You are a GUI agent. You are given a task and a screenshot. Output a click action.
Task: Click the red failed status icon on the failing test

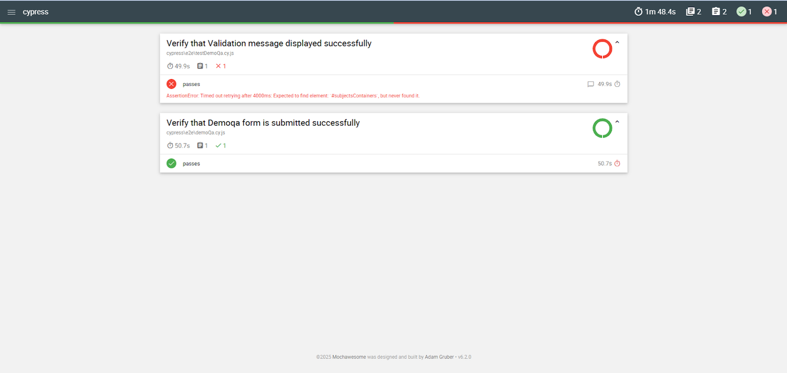pyautogui.click(x=171, y=84)
